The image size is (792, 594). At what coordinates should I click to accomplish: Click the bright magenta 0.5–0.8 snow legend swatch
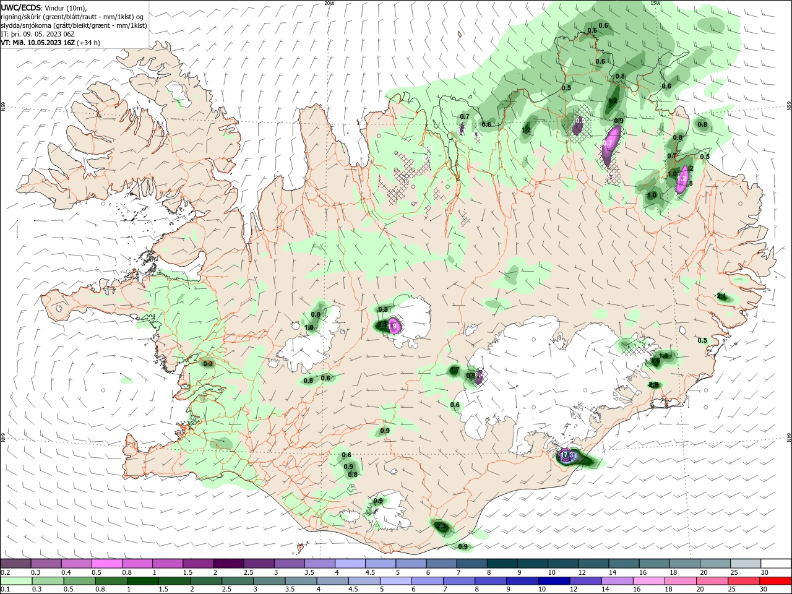pyautogui.click(x=107, y=564)
